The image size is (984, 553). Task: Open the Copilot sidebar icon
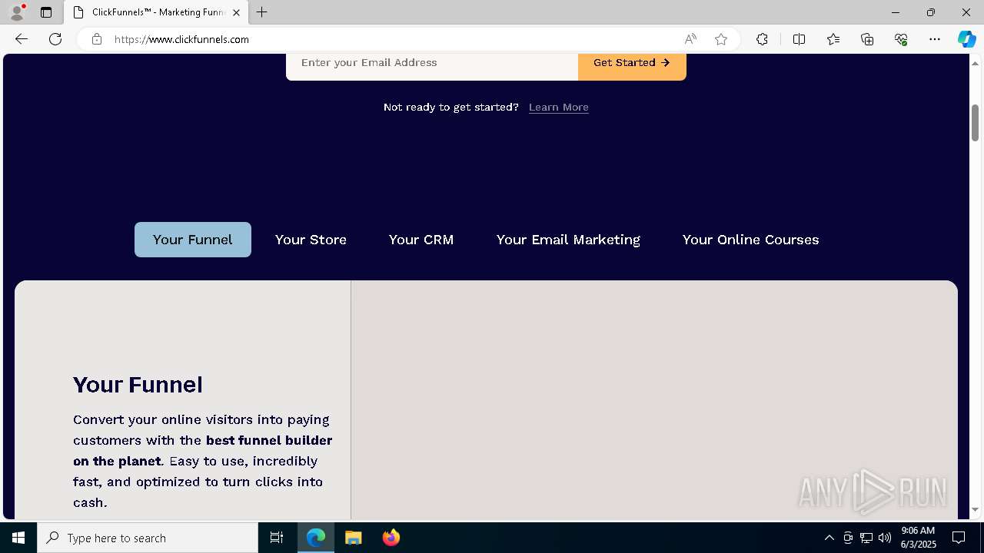tap(966, 39)
